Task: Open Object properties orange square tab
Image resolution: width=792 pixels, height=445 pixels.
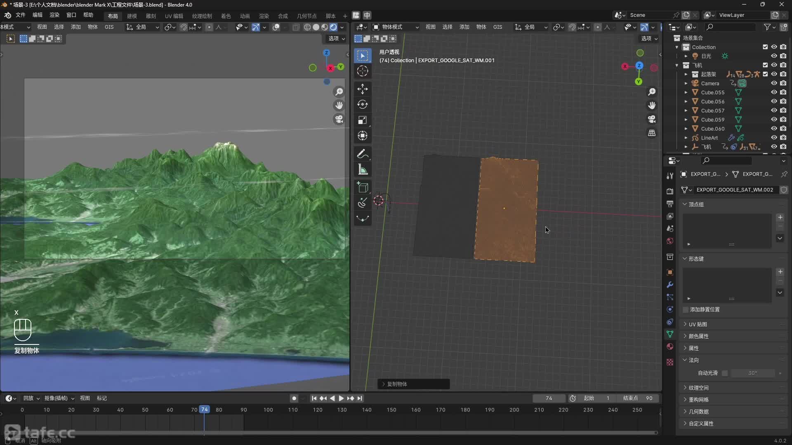Action: (670, 272)
